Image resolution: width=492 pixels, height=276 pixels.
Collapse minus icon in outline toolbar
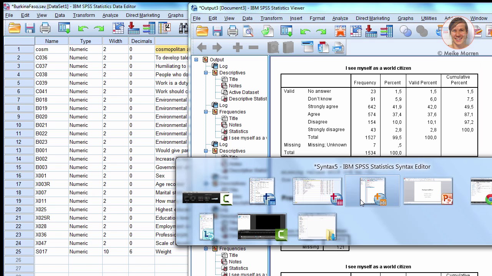point(253,47)
